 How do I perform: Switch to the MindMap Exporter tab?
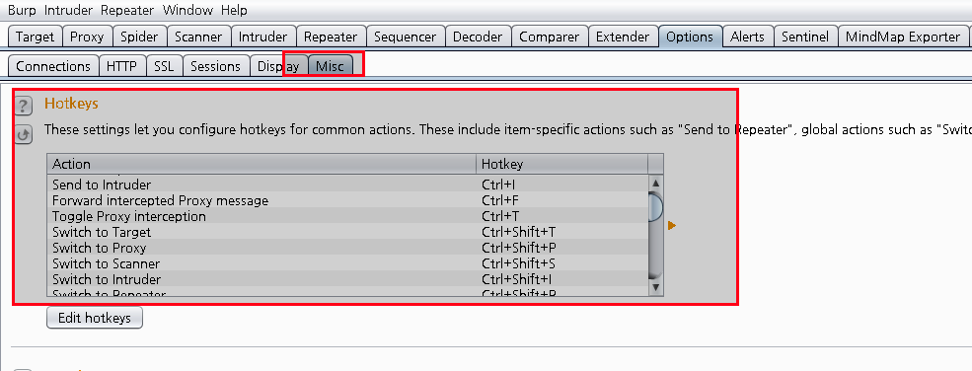pos(903,37)
